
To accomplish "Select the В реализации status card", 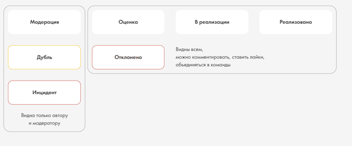I will (x=212, y=22).
